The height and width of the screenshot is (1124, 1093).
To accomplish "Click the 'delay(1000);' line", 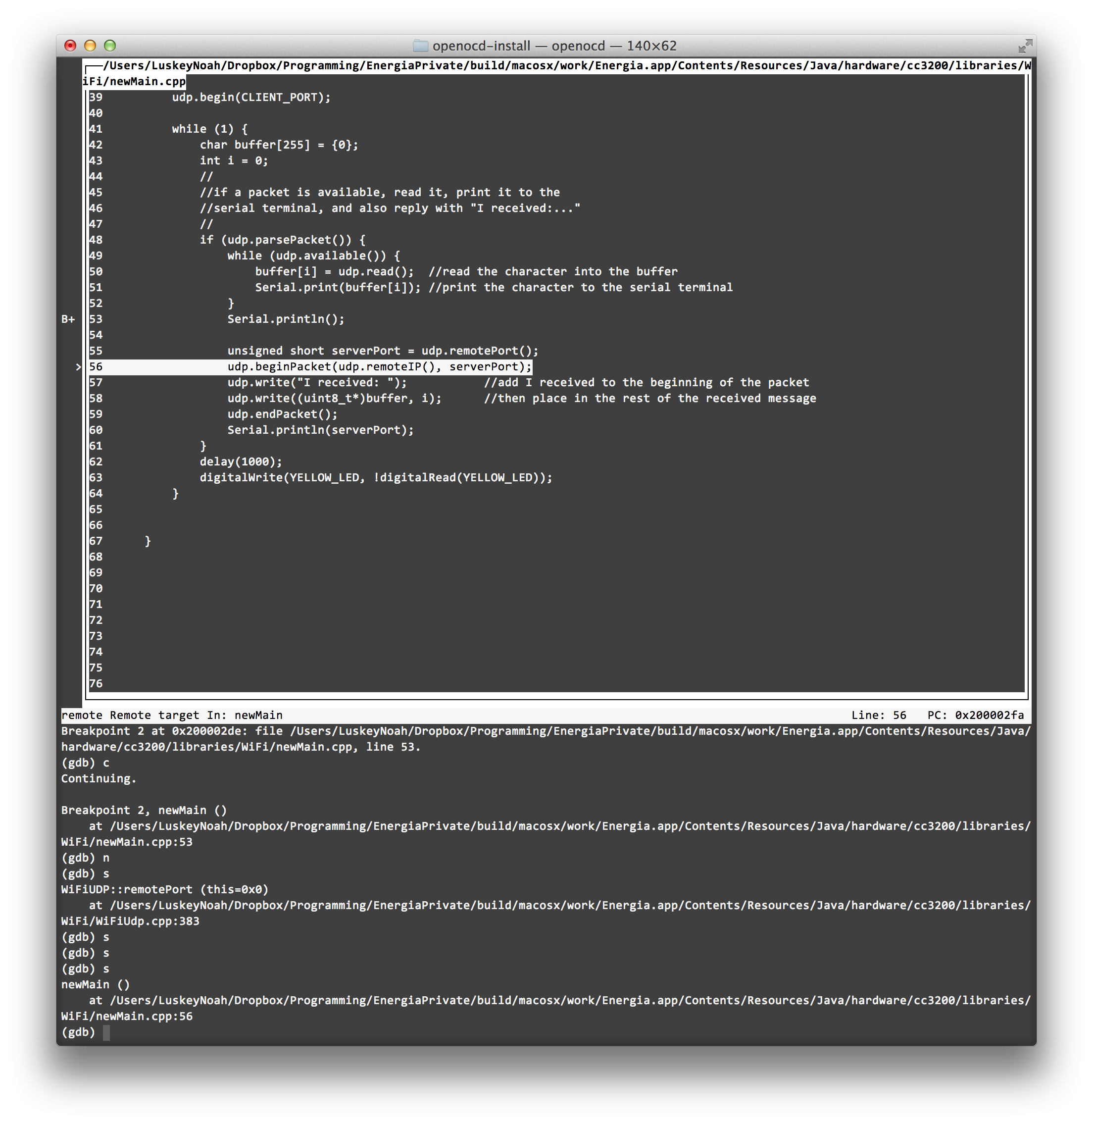I will (241, 461).
